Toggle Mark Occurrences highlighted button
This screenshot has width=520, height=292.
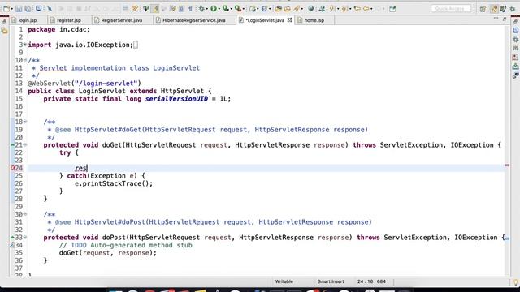click(155, 9)
